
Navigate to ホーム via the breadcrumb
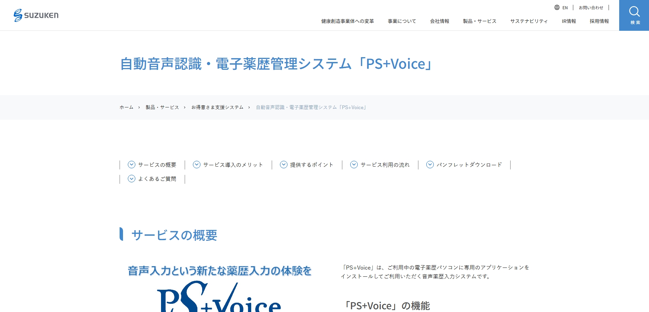[x=126, y=107]
